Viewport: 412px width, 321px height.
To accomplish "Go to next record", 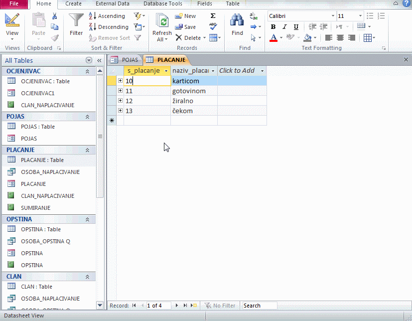I will pyautogui.click(x=177, y=306).
